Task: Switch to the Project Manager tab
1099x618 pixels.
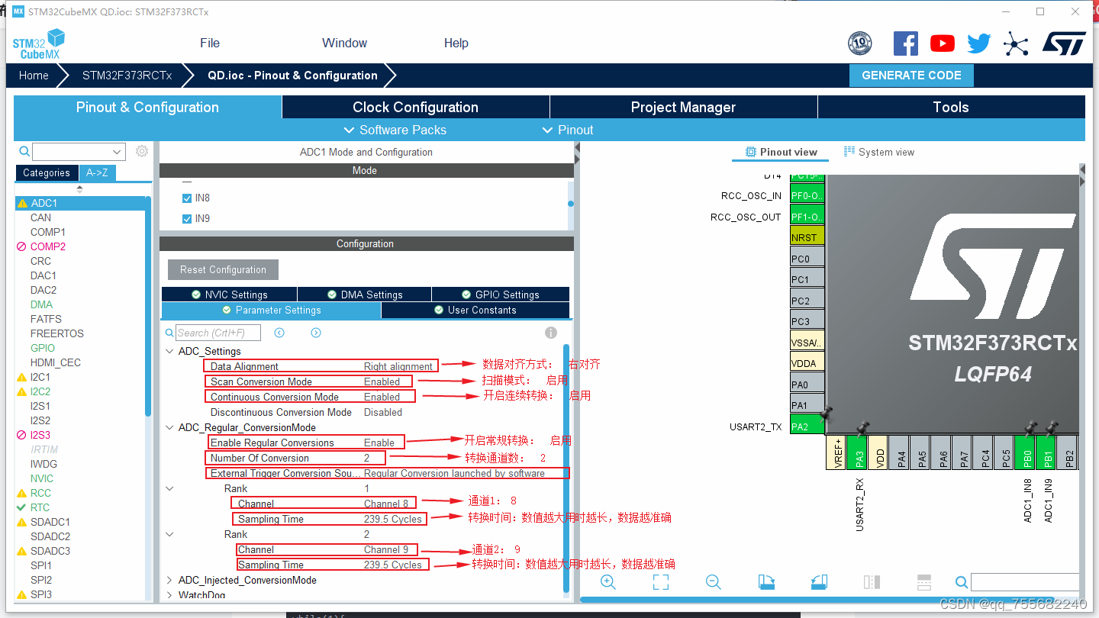Action: coord(683,108)
